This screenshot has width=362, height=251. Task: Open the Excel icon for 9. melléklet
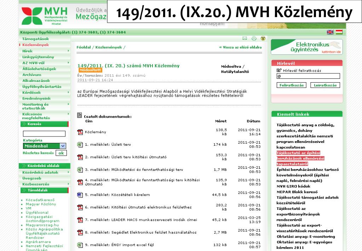[x=80, y=245]
